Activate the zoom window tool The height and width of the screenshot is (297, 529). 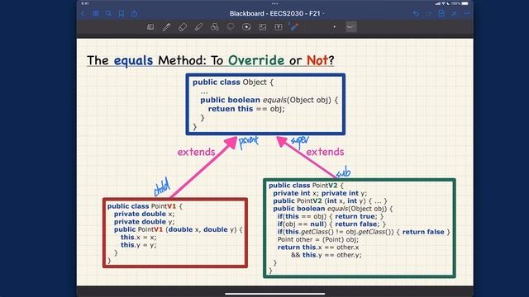pyautogui.click(x=150, y=27)
